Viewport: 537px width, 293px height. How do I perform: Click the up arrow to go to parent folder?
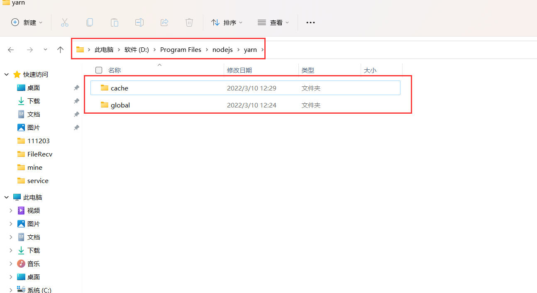60,49
